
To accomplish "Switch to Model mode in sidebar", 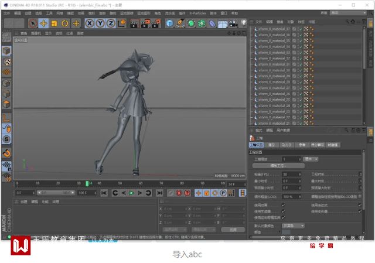I will pos(6,51).
